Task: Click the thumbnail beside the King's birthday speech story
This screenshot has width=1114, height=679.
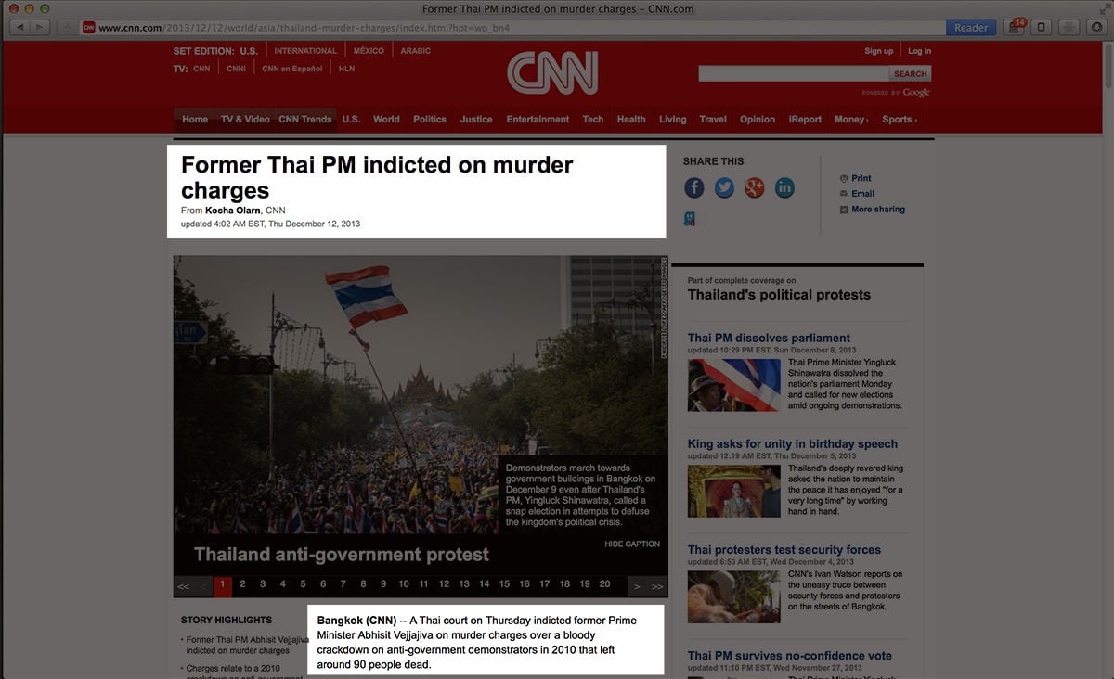Action: tap(734, 491)
